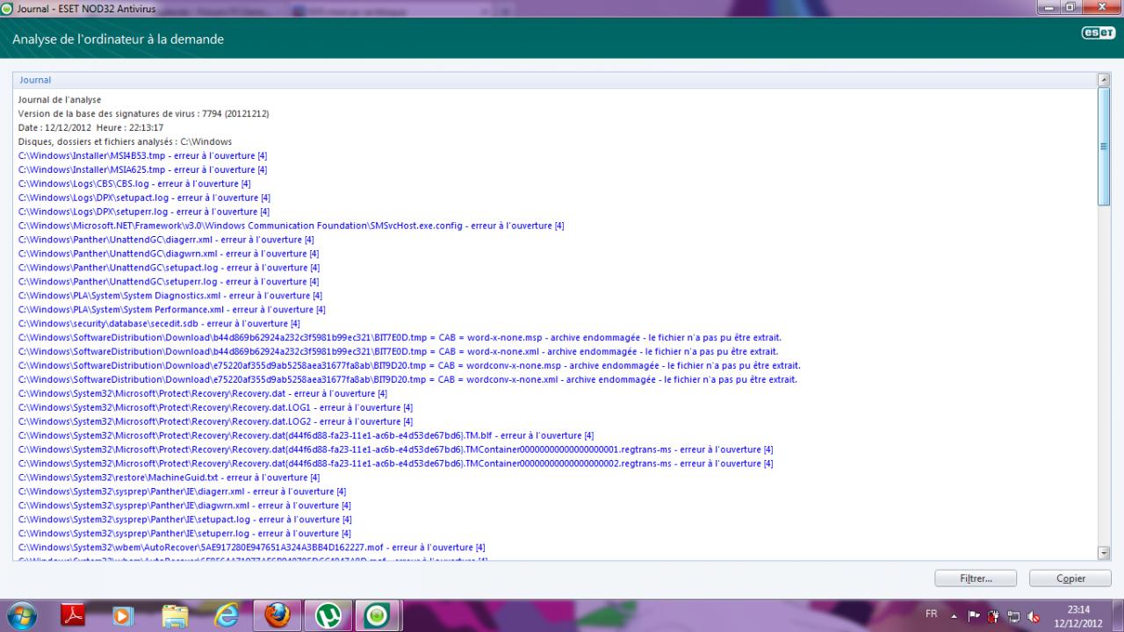Select the word-x-none.msp damaged archive line
Screen dimensions: 1124x632
point(400,338)
